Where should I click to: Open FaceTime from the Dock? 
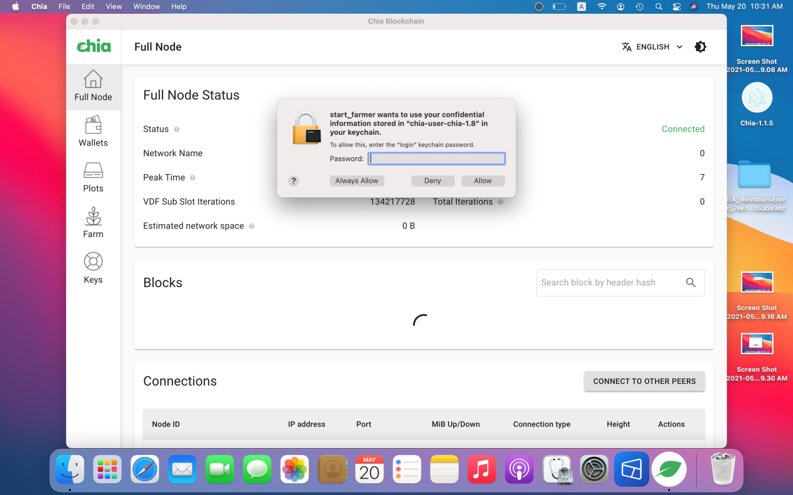(x=220, y=469)
